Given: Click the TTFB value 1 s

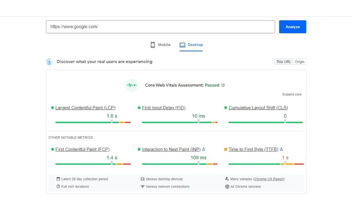Looking at the screenshot, I should (285, 158).
